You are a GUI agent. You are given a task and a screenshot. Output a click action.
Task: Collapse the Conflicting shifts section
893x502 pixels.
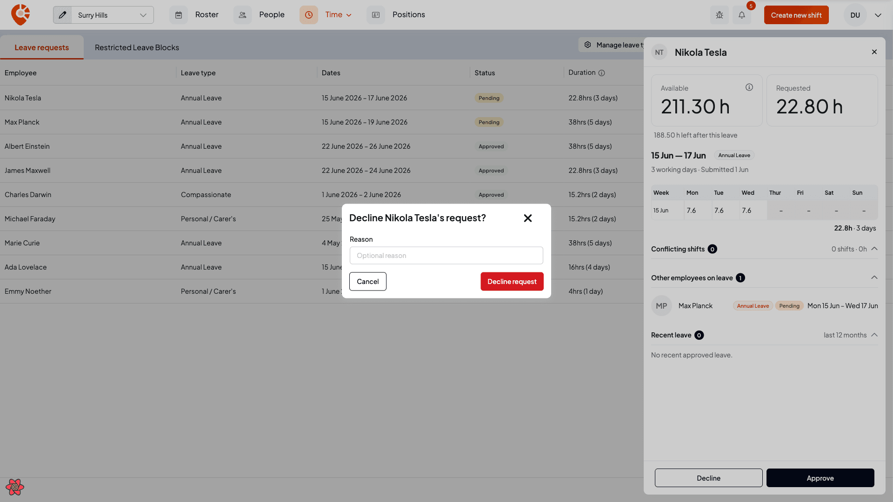pos(874,249)
